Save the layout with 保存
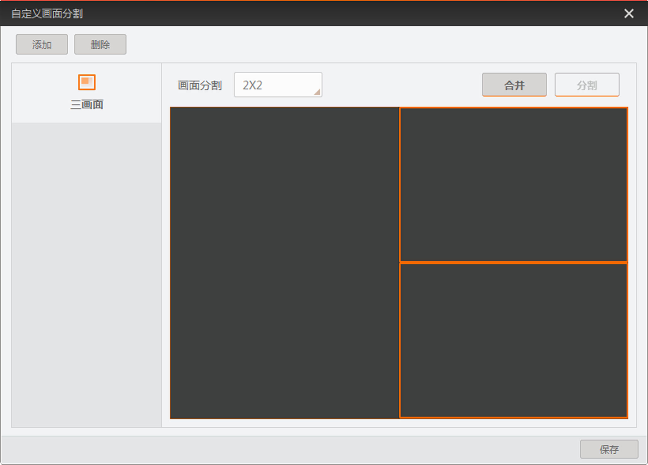The height and width of the screenshot is (465, 648). pyautogui.click(x=608, y=449)
